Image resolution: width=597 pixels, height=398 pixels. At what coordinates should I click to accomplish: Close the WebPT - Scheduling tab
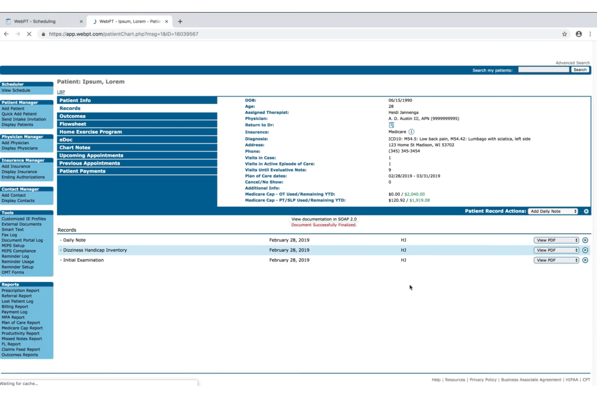coord(81,21)
